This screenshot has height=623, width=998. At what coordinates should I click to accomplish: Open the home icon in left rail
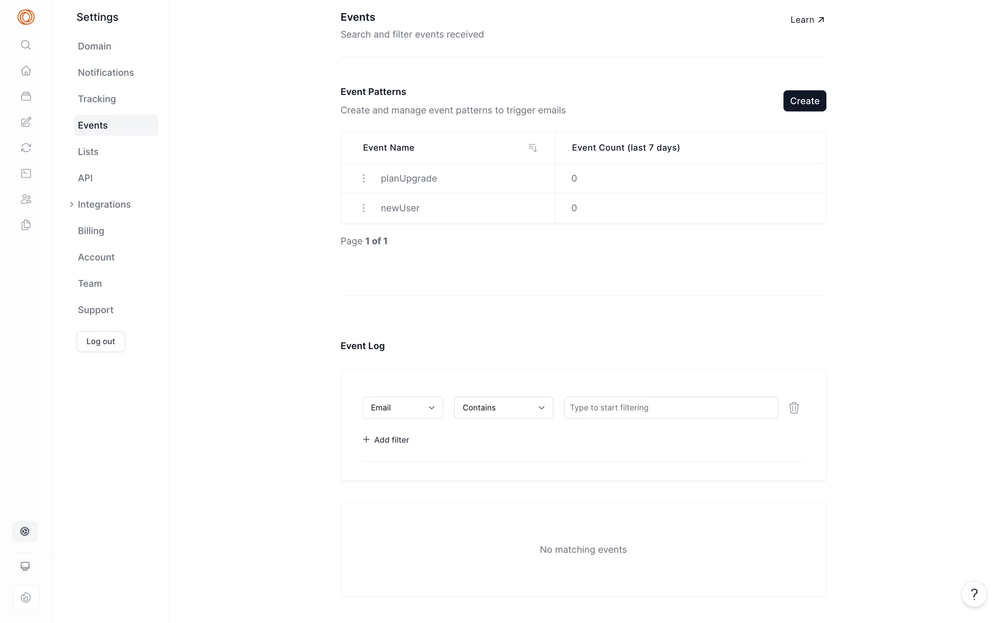point(26,71)
